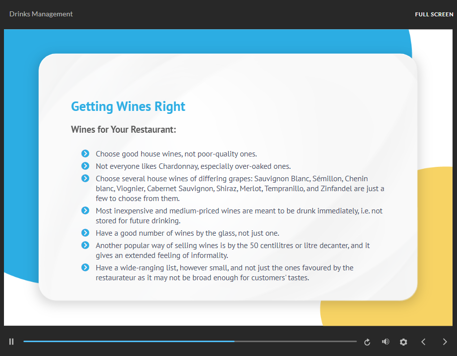Go to the previous slide arrow
The height and width of the screenshot is (356, 457).
[x=423, y=342]
